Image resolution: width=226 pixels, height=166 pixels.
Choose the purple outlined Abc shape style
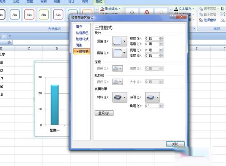(x=58, y=14)
